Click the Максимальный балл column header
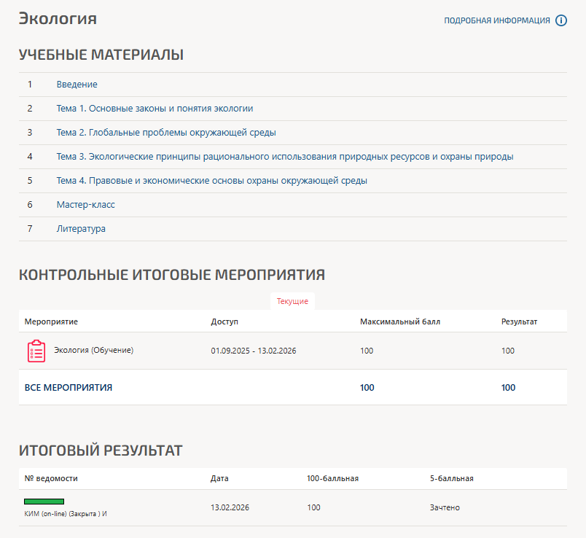Viewport: 586px width, 538px height. pyautogui.click(x=400, y=321)
